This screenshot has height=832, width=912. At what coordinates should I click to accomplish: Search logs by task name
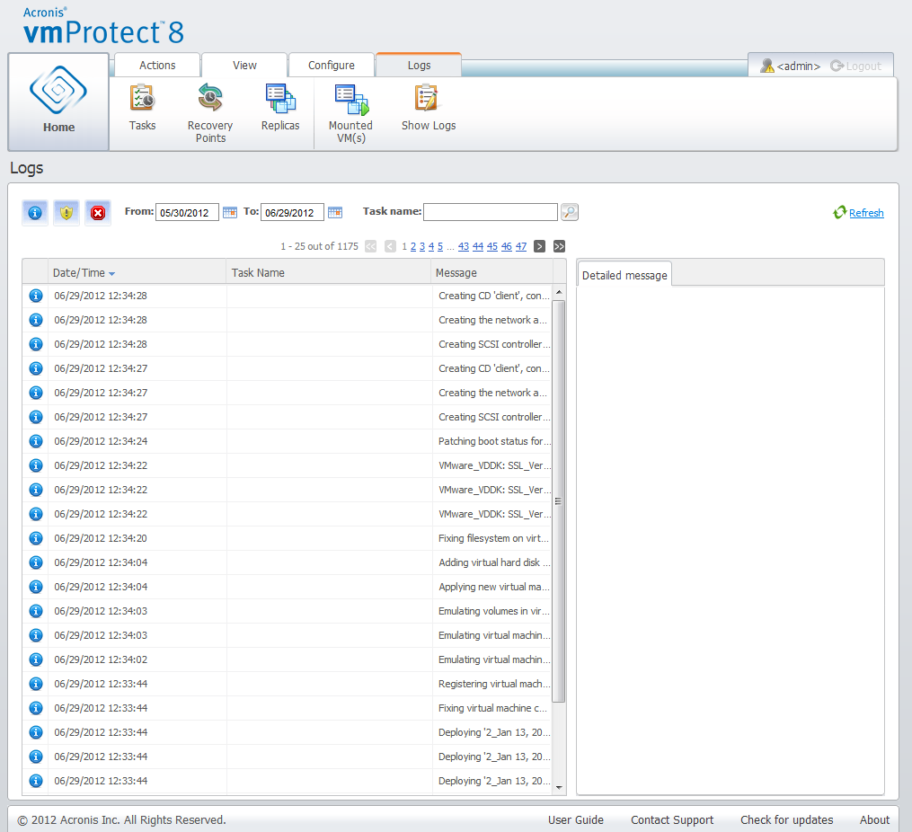(570, 212)
